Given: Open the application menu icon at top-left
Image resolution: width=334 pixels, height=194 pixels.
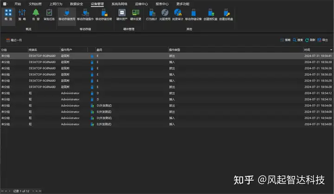Looking at the screenshot, I should click(5, 4).
